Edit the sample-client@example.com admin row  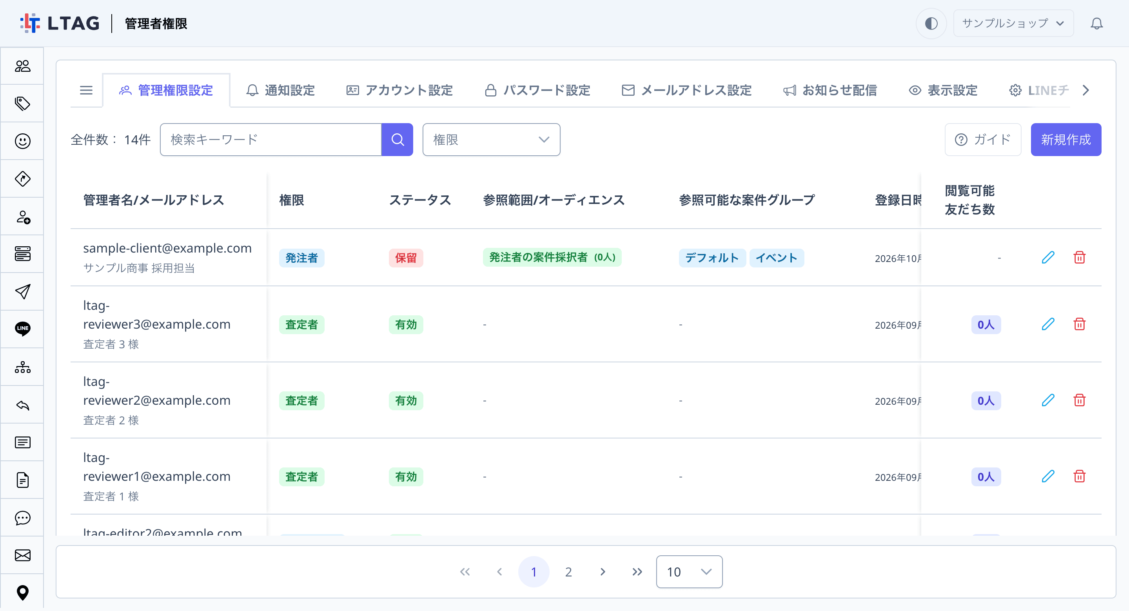tap(1047, 257)
